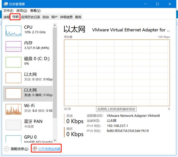Minimize the Task Manager window
This screenshot has height=157, width=178.
(145, 4)
